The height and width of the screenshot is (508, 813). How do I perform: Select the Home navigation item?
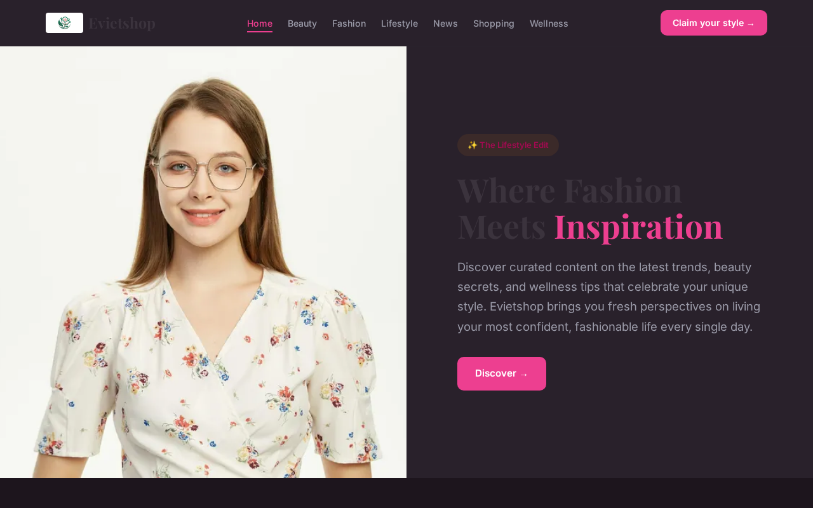260,23
